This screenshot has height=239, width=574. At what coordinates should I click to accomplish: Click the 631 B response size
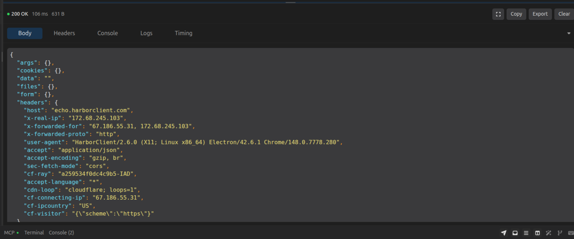58,14
